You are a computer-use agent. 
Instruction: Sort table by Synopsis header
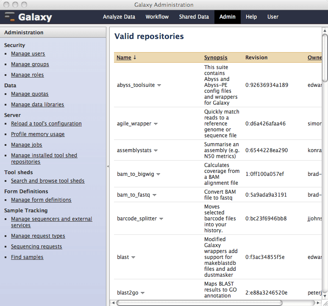(x=216, y=58)
